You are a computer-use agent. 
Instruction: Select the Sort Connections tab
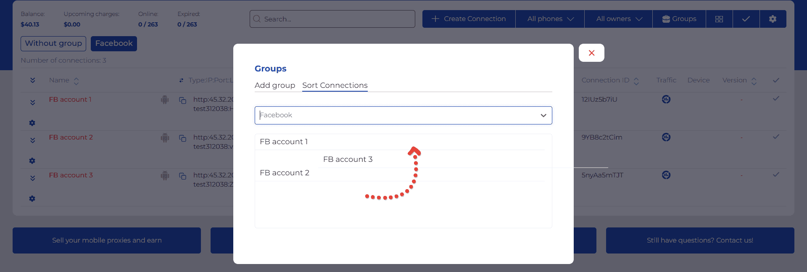pyautogui.click(x=335, y=85)
